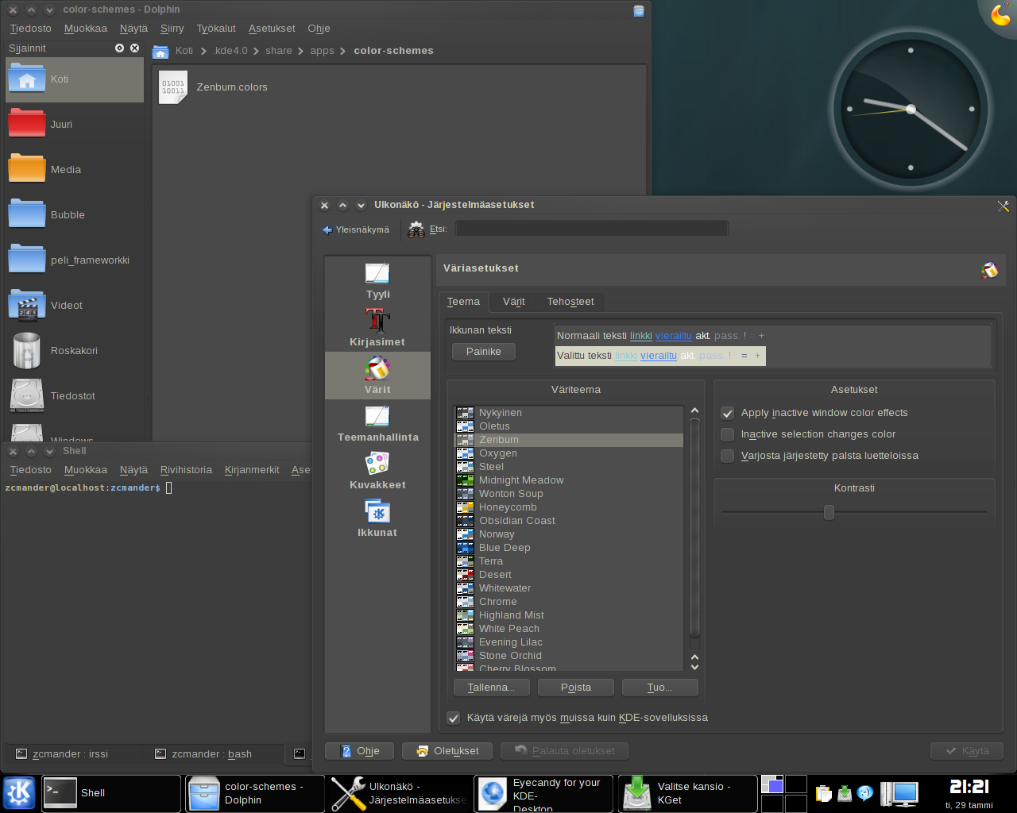Switch to the Värit tab
1017x813 pixels.
click(513, 302)
